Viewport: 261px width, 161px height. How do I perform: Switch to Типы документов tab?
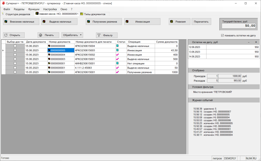(95, 14)
